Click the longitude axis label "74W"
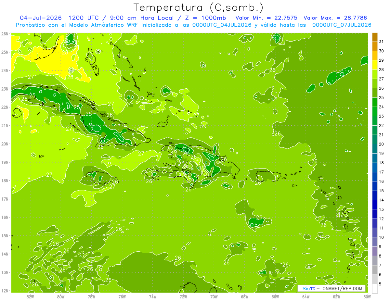This screenshot has height=301, width=390. (x=152, y=296)
